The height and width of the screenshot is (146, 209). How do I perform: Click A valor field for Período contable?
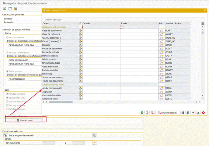[139, 70]
